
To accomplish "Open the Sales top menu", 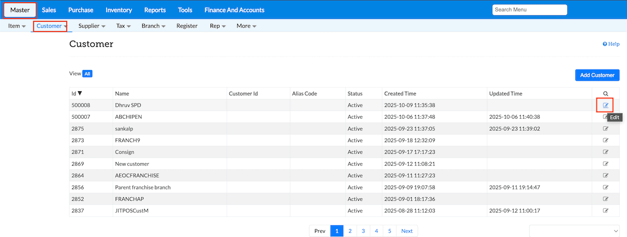I will (x=49, y=10).
